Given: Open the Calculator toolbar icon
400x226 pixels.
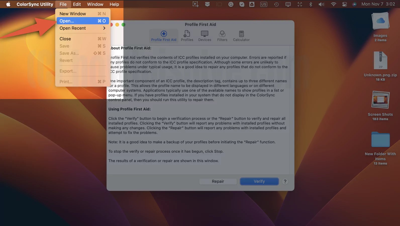Looking at the screenshot, I should (x=241, y=36).
